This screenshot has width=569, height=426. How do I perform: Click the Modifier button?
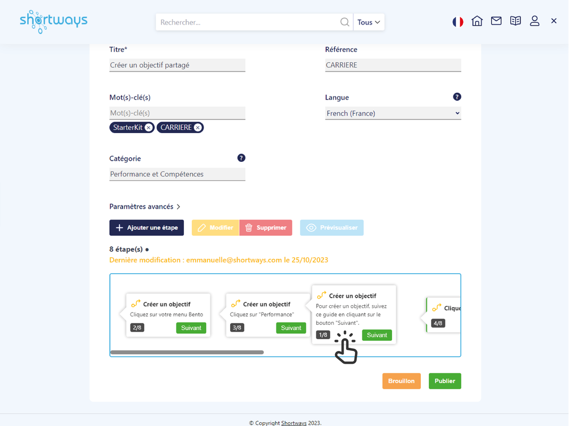click(x=216, y=228)
